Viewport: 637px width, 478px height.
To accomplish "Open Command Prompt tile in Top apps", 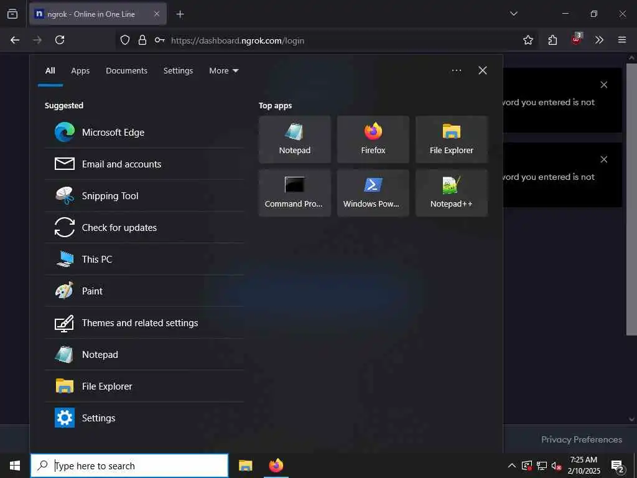I will pos(294,193).
